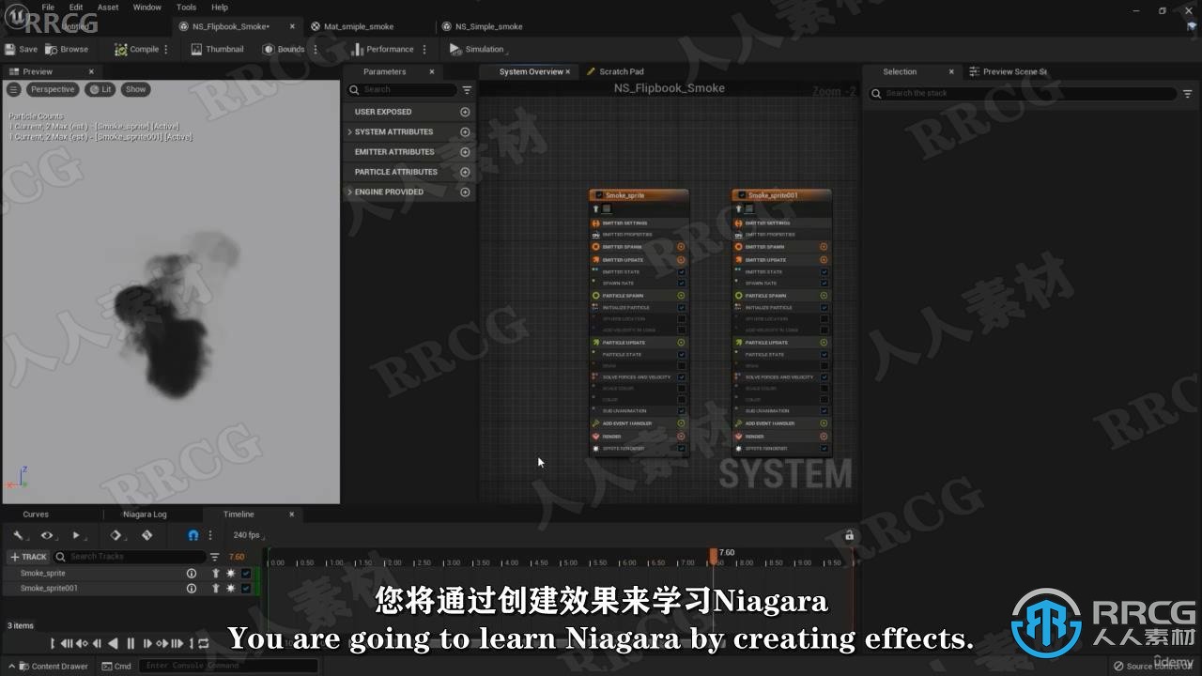
Task: Open the timeline eye view options
Action: [48, 535]
